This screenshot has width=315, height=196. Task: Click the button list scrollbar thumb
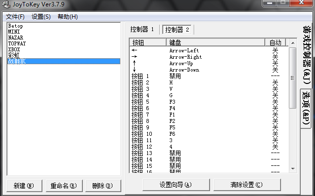click(292, 78)
